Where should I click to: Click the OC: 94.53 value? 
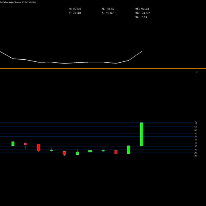point(142,9)
